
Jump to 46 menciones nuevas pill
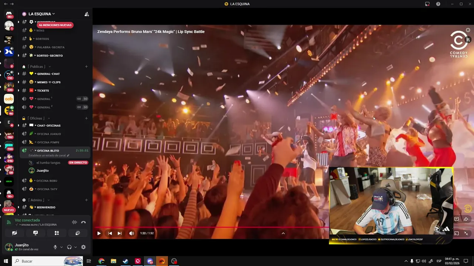click(x=55, y=25)
